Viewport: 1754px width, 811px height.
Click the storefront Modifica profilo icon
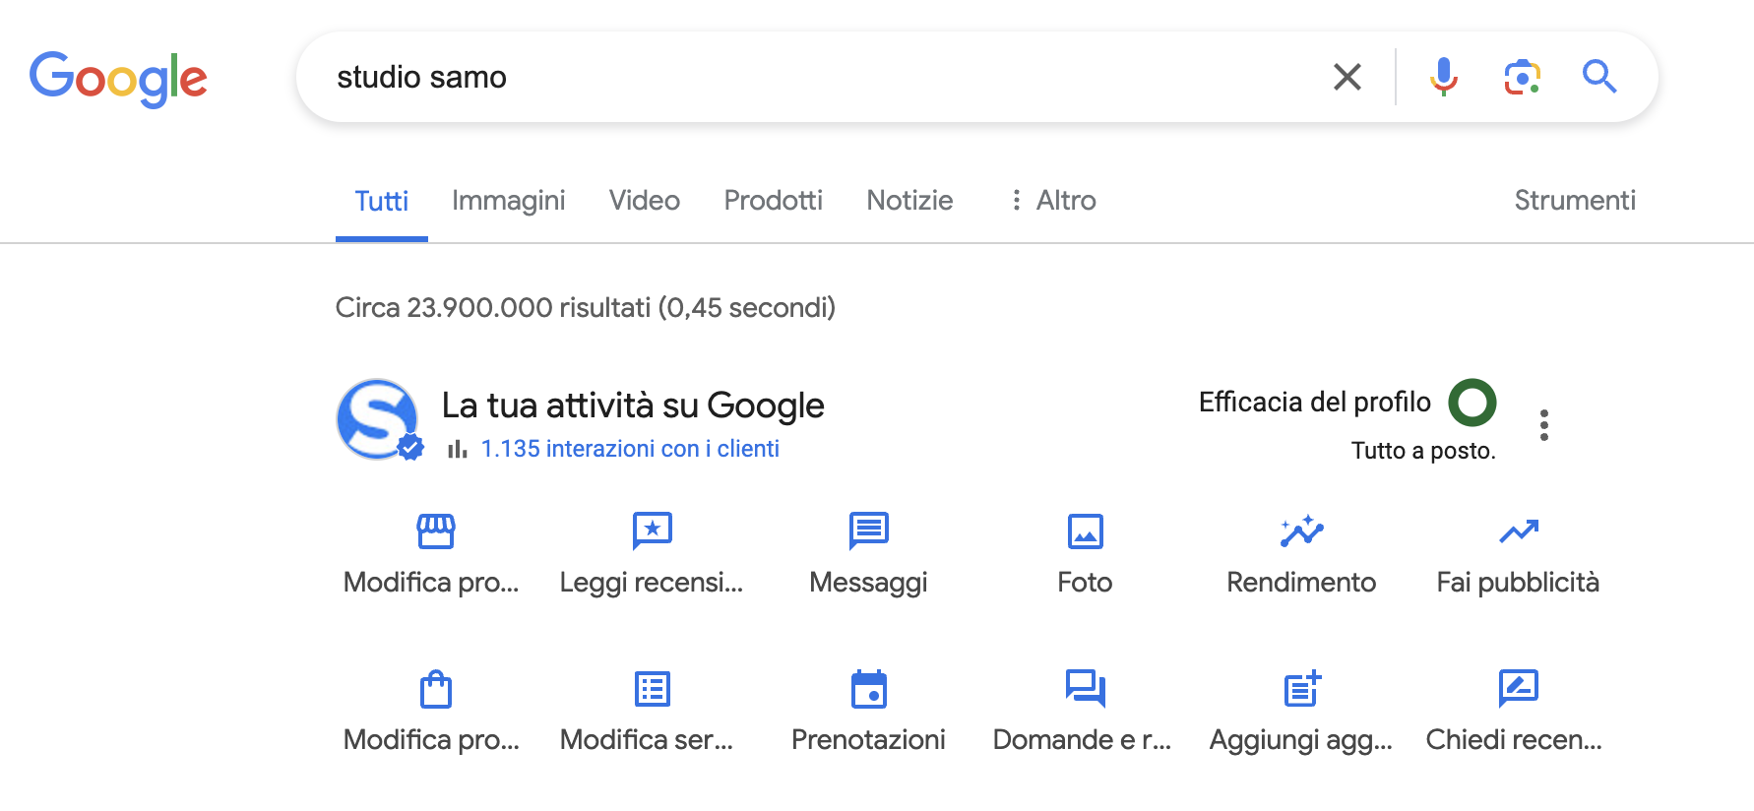tap(435, 530)
